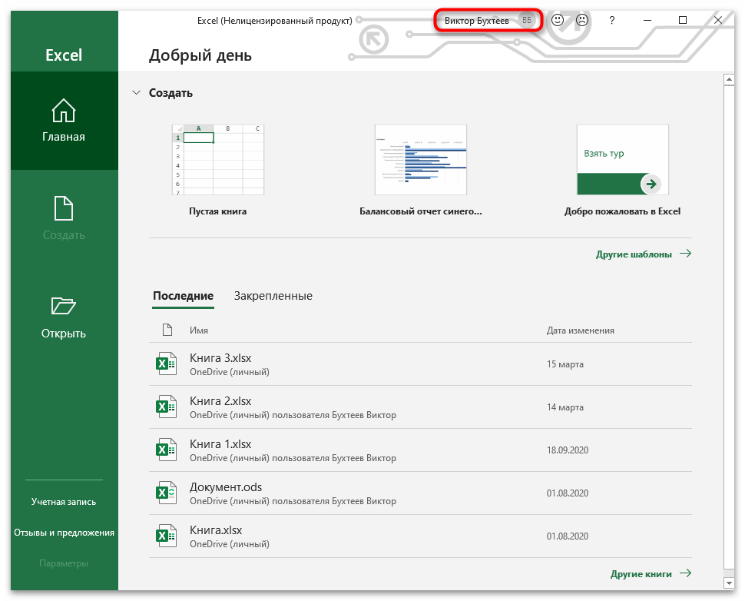Click the smiley face feedback icon
745x601 pixels.
pyautogui.click(x=558, y=20)
